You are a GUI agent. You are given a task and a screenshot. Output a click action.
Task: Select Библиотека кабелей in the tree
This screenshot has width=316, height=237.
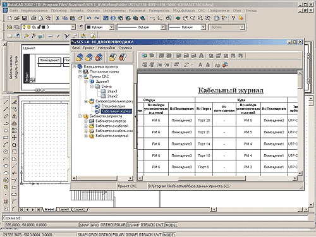[112, 126]
